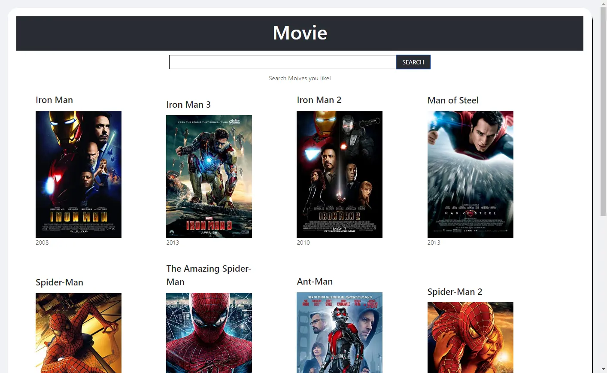Viewport: 607px width, 373px height.
Task: Select The Amazing Spider-Man title
Action: (x=209, y=275)
